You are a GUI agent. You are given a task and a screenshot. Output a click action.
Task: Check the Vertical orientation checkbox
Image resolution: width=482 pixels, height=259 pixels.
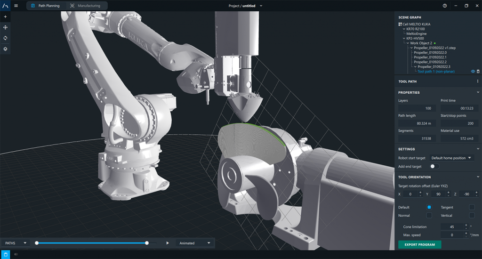coord(472,216)
